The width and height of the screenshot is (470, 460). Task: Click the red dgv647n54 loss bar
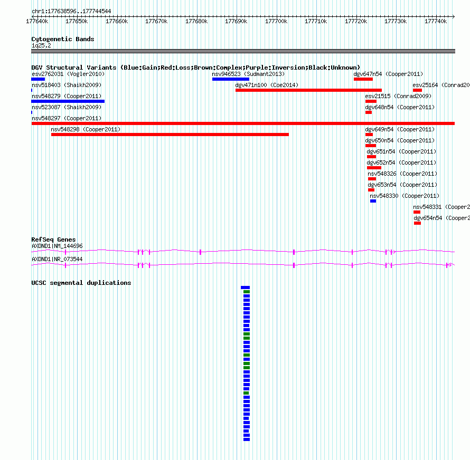point(363,79)
